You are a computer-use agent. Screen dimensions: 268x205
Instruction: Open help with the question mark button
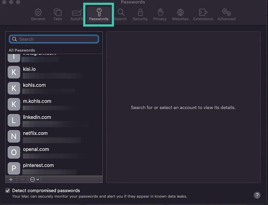click(x=257, y=195)
